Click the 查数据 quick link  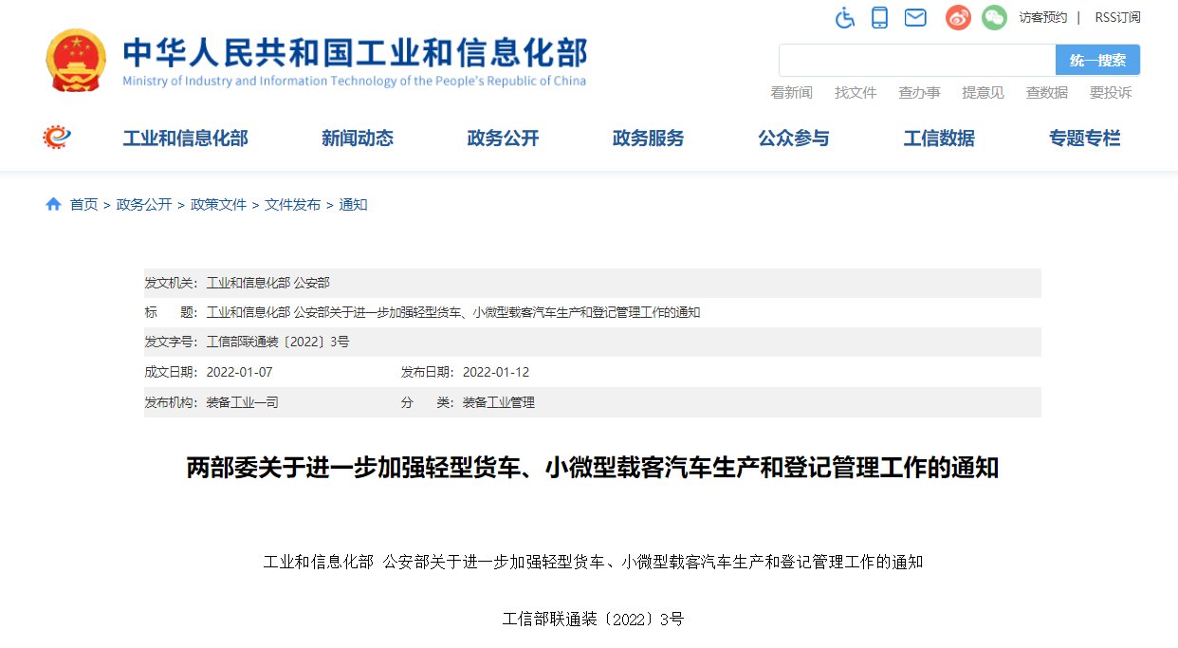click(1046, 92)
